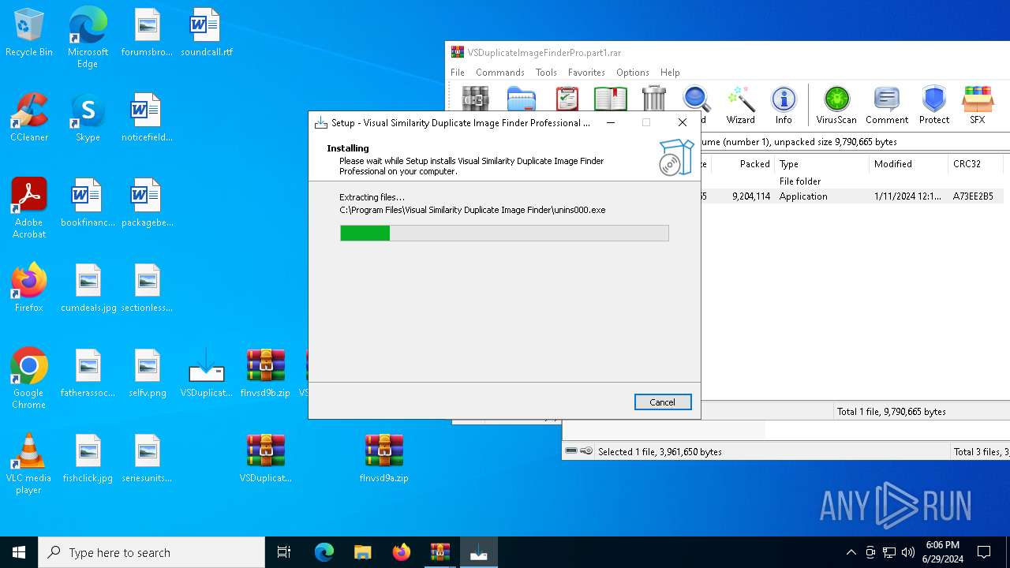The height and width of the screenshot is (568, 1010).
Task: Click the Setup dialog minimize button
Action: [611, 122]
